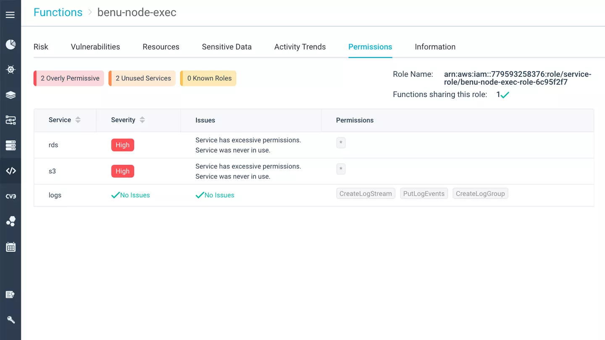This screenshot has height=340, width=605.
Task: Click the Role Name label
Action: pyautogui.click(x=413, y=74)
